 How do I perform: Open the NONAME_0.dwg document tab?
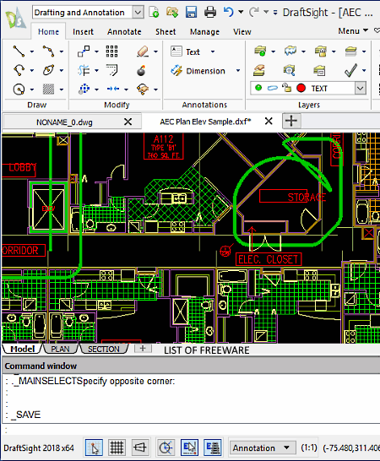pyautogui.click(x=64, y=122)
